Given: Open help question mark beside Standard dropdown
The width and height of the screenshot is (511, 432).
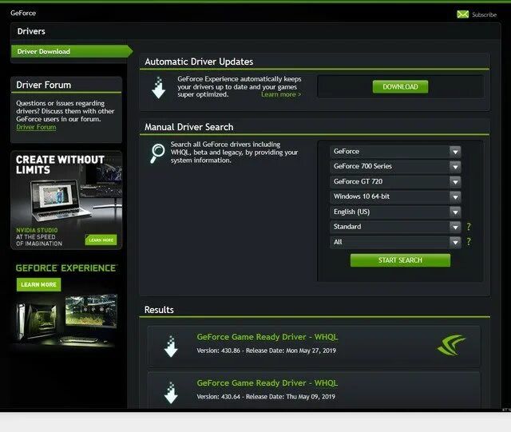Looking at the screenshot, I should 469,227.
